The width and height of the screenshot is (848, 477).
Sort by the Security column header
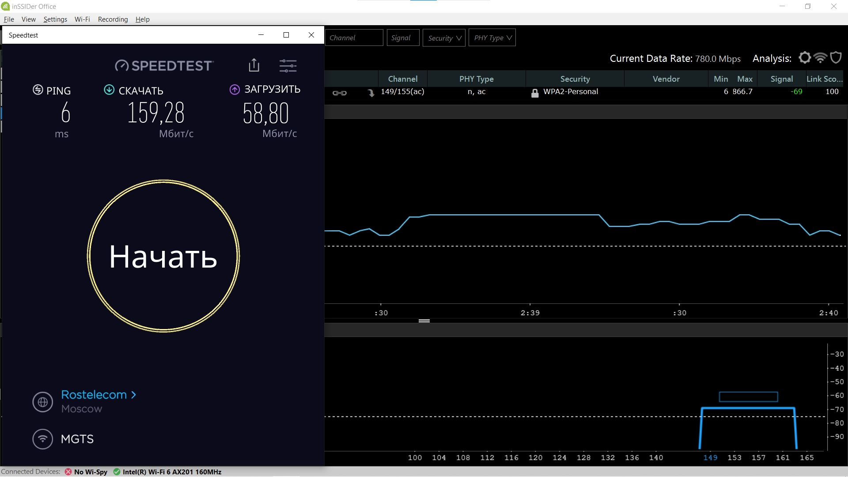575,79
